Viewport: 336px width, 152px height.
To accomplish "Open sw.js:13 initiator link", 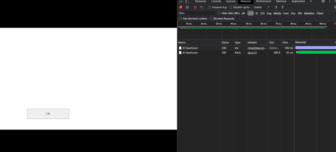I will [x=252, y=53].
